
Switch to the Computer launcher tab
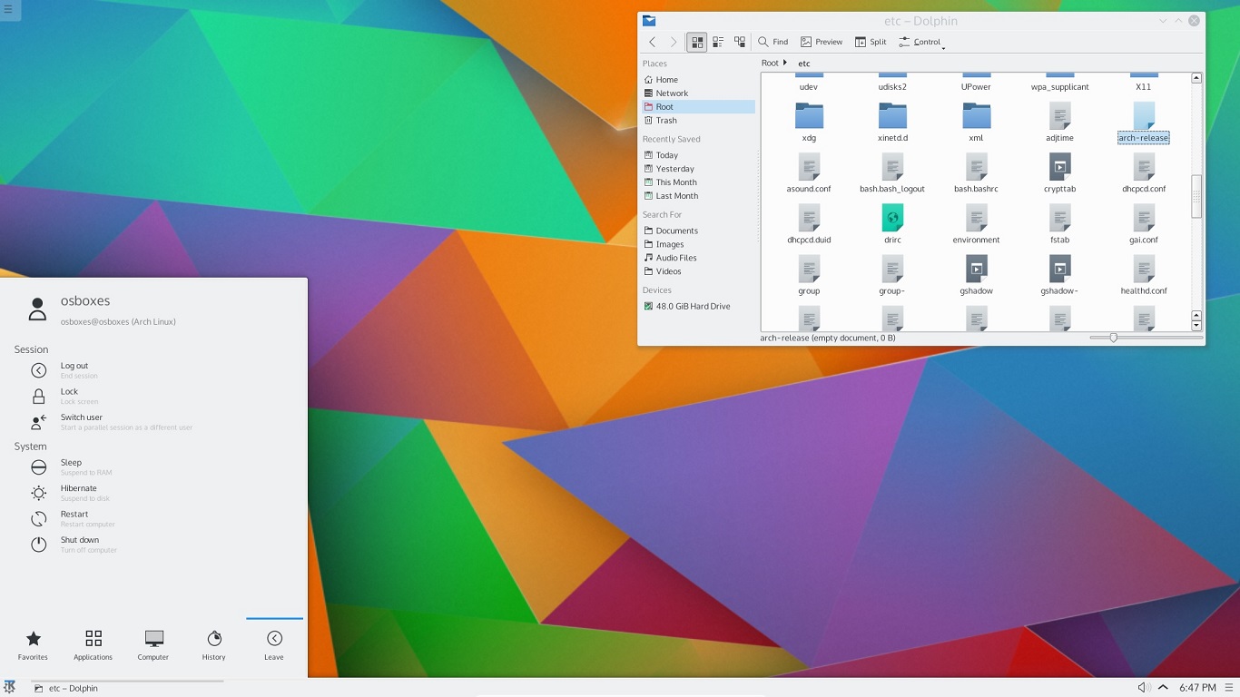pyautogui.click(x=153, y=645)
